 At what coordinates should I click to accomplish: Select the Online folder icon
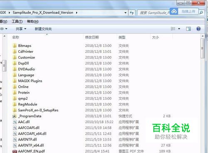pos(15,86)
